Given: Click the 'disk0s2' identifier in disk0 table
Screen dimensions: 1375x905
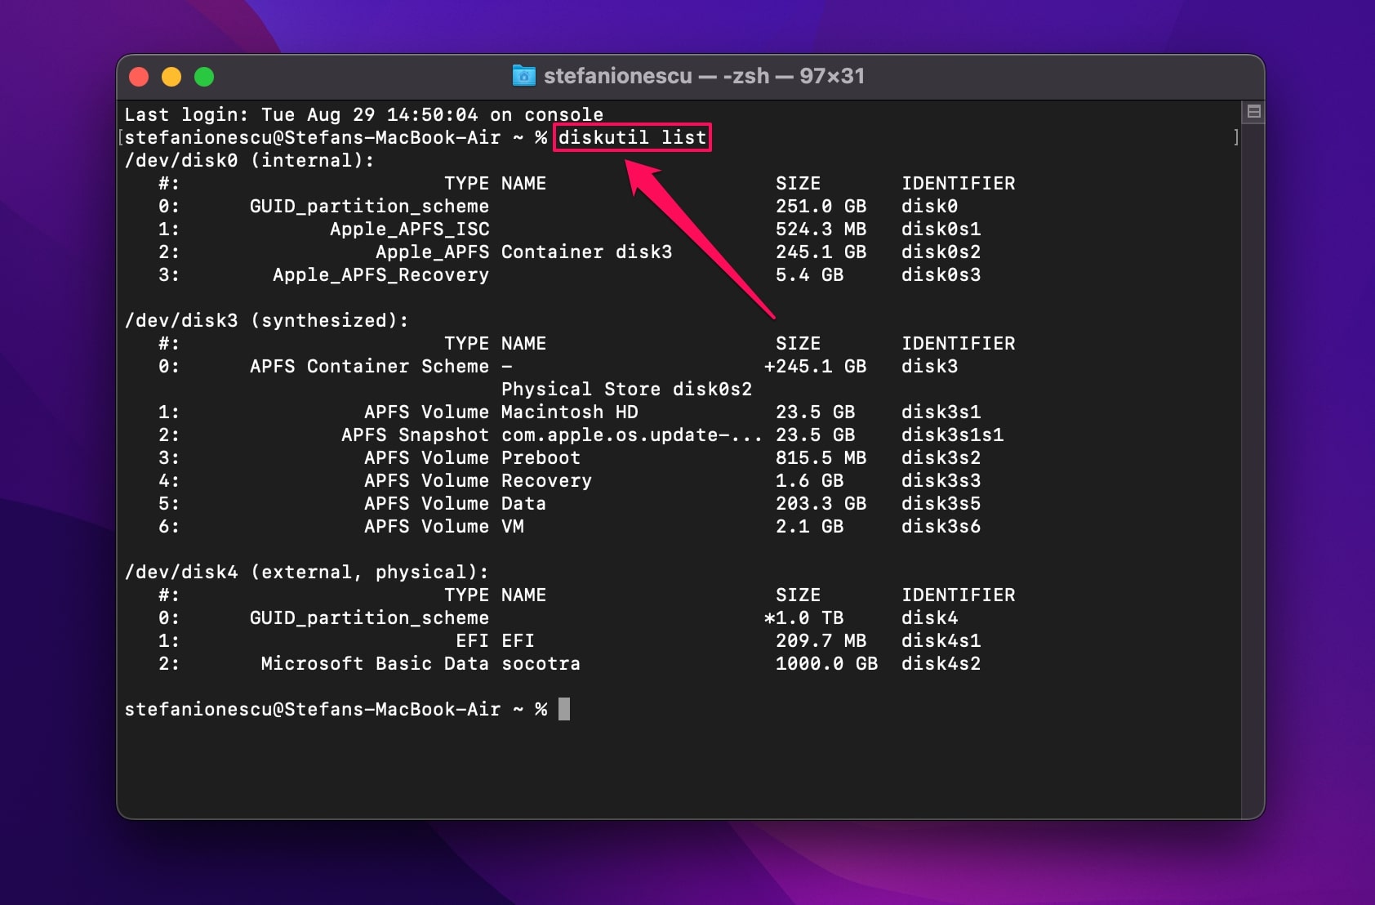Looking at the screenshot, I should [x=941, y=252].
